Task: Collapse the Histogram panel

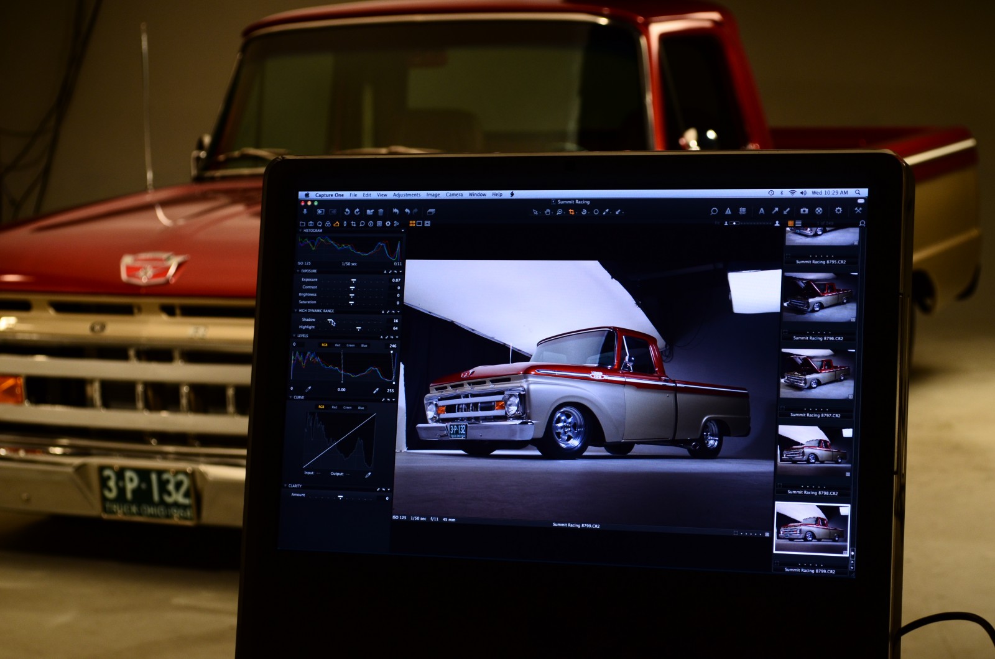Action: tap(300, 231)
